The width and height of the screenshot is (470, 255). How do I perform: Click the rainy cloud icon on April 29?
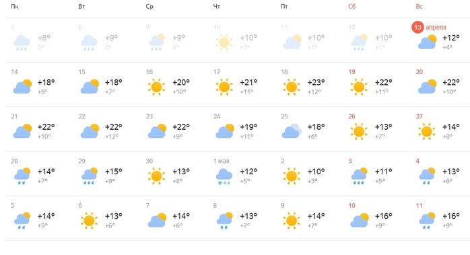click(x=90, y=176)
